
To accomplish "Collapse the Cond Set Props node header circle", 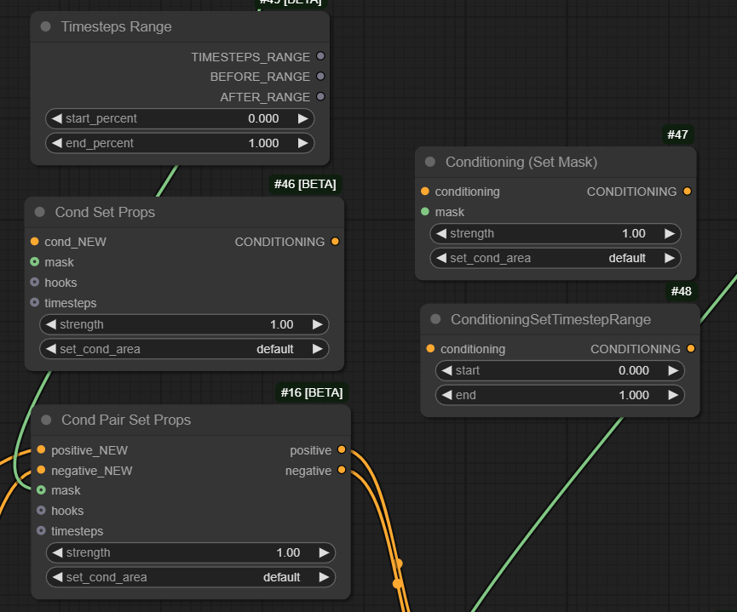I will point(39,211).
